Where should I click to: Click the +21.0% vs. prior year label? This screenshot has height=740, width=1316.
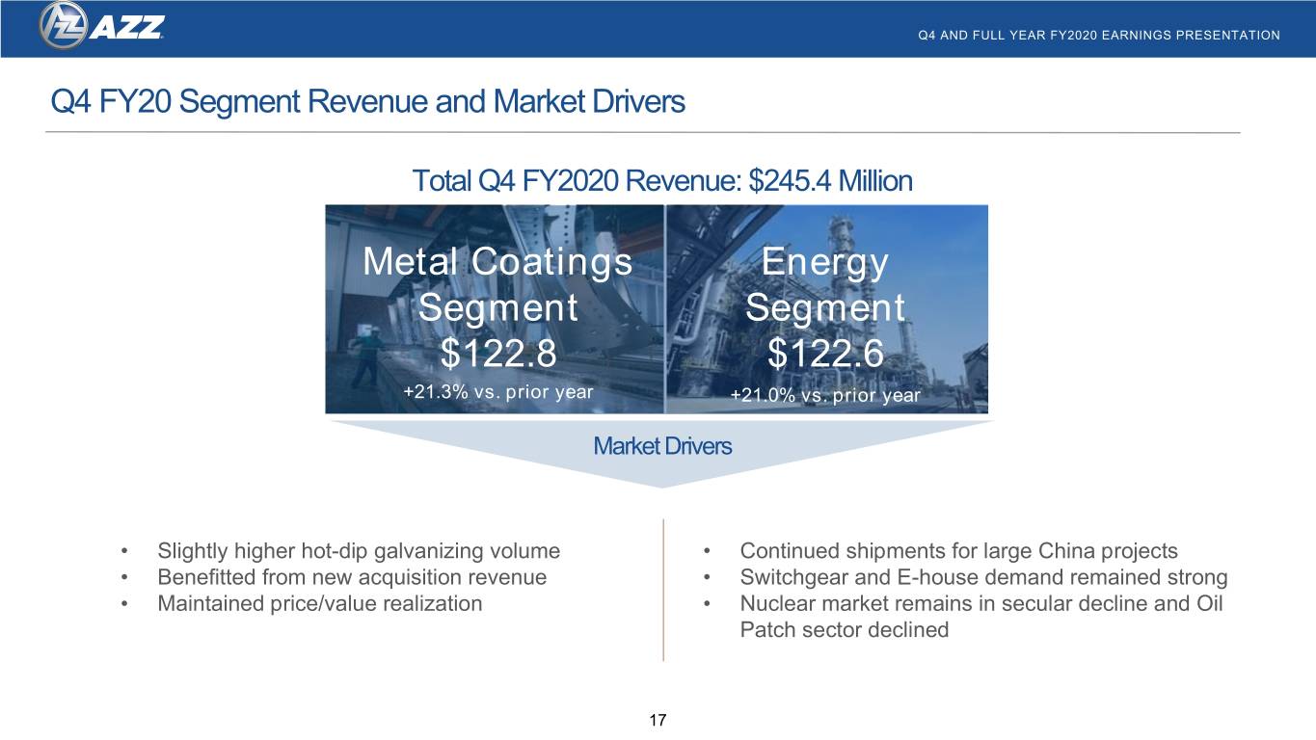pos(825,395)
